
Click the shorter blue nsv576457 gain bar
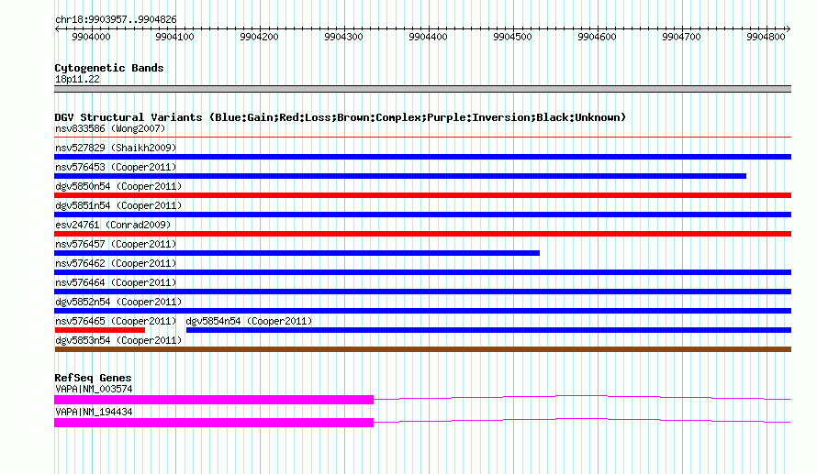(x=297, y=253)
